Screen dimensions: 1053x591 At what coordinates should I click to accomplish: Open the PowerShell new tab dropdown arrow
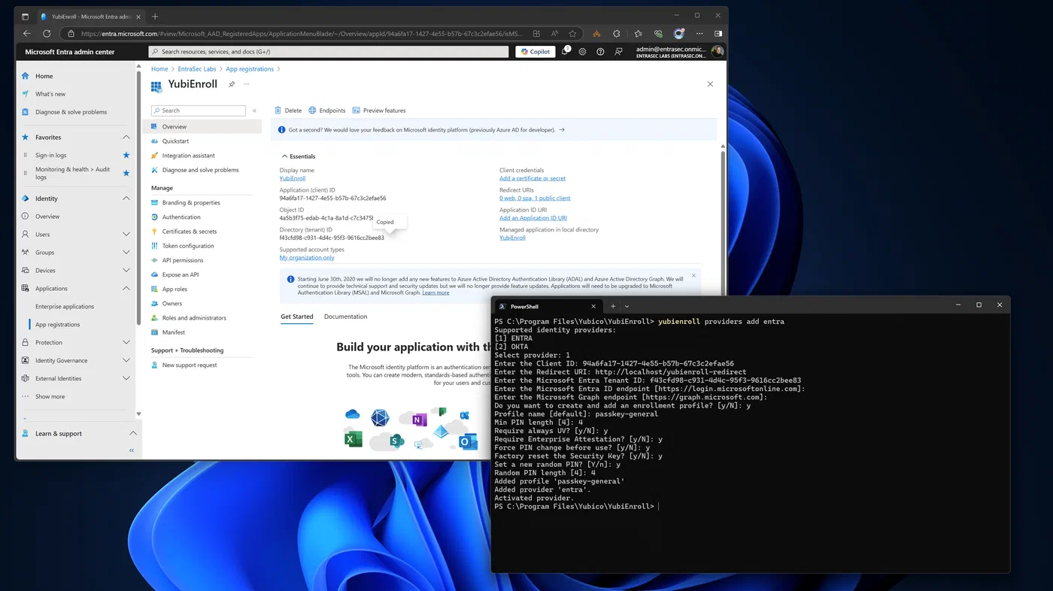tap(627, 306)
